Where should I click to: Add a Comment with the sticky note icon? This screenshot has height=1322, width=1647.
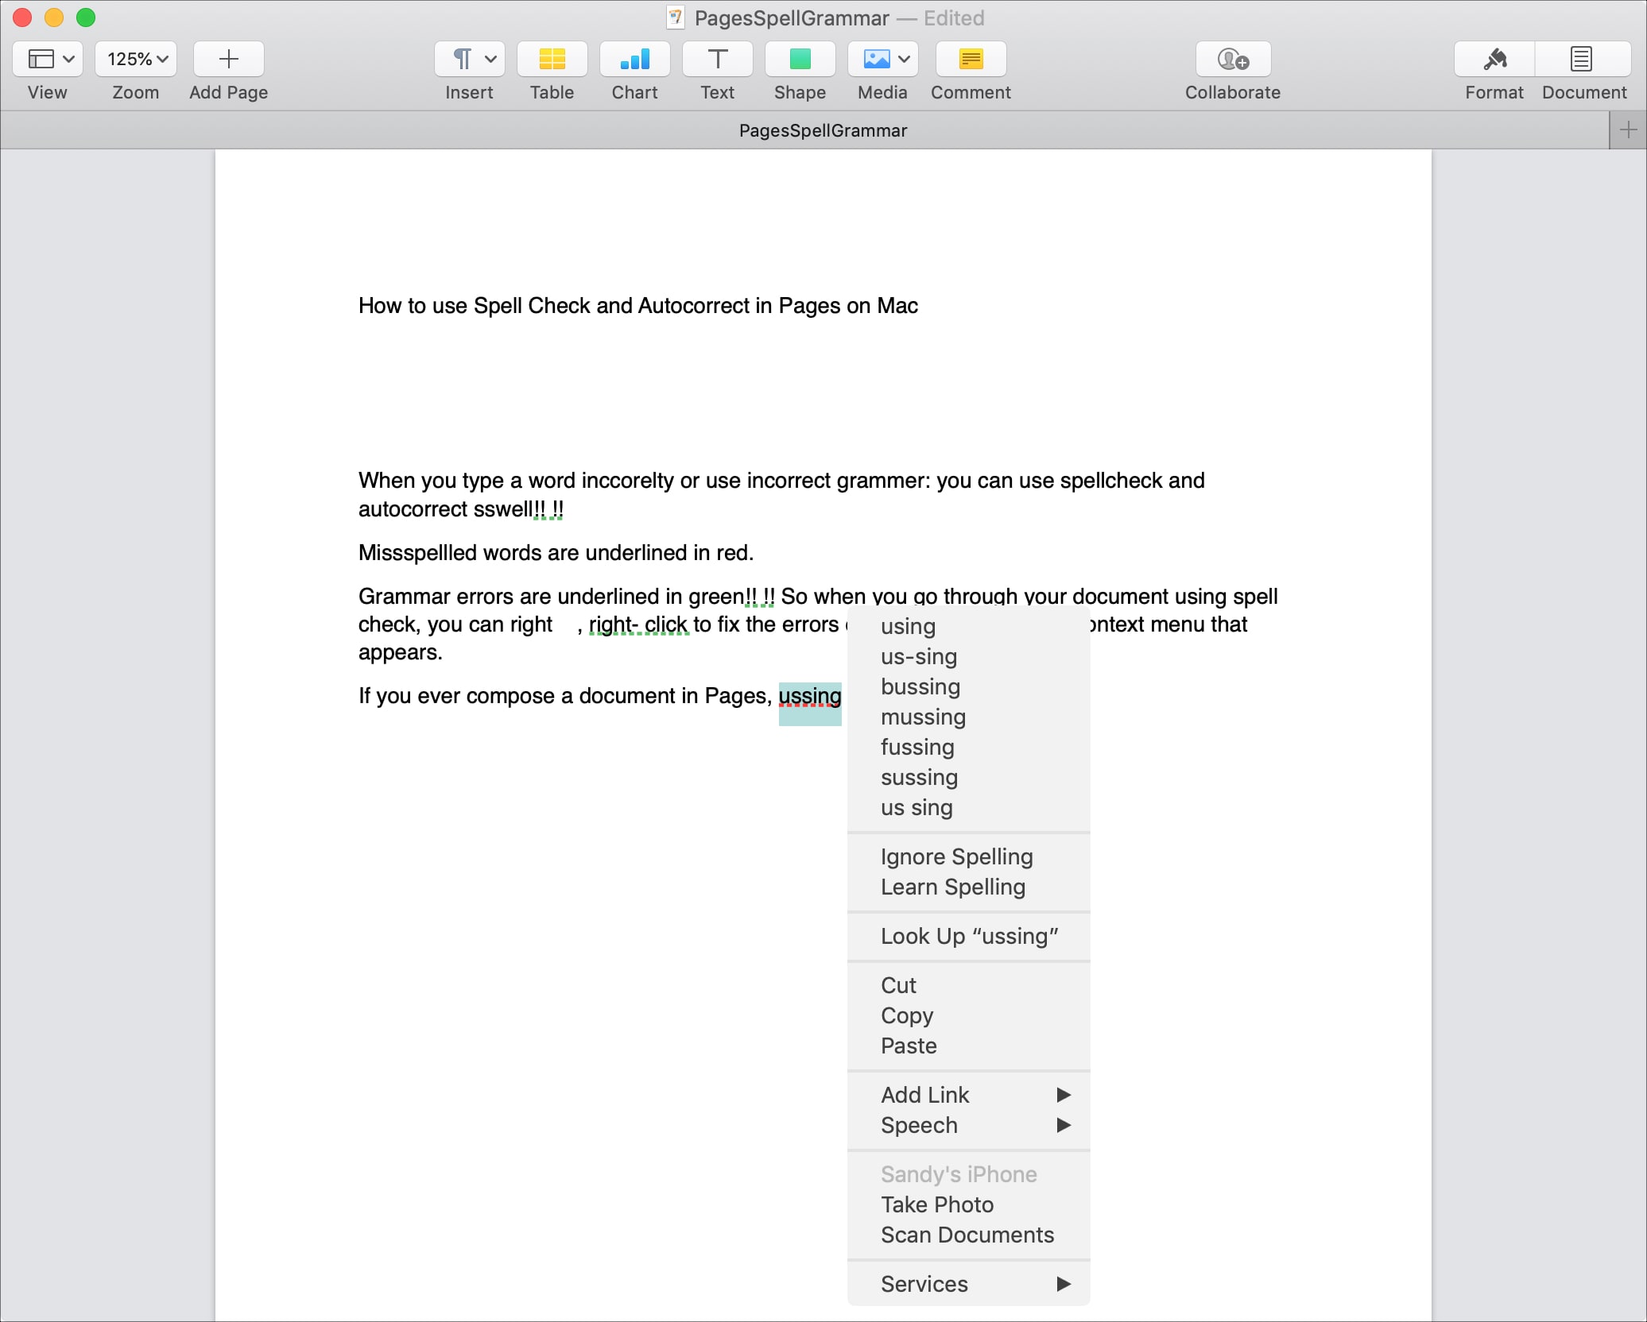(971, 60)
